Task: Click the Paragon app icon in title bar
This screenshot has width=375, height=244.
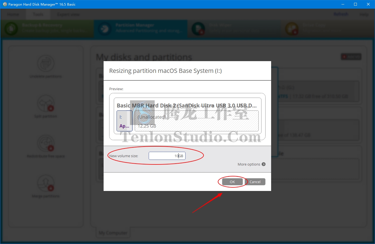Action: point(4,4)
